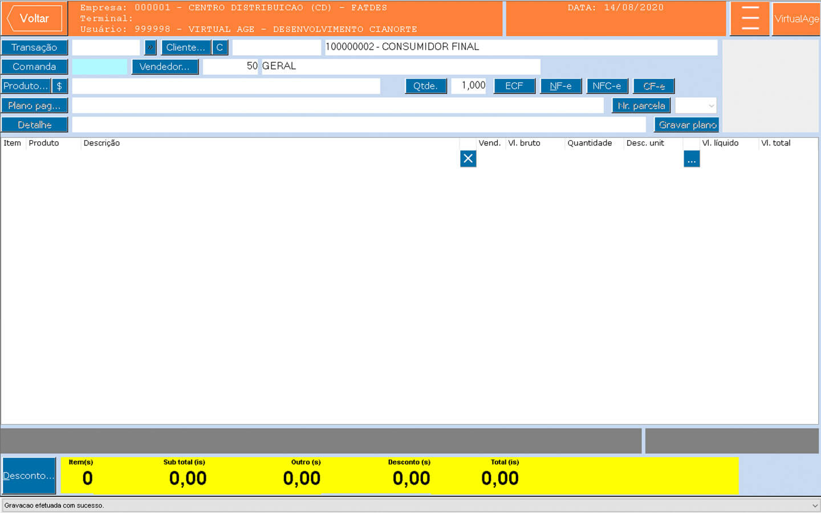Open the Desconto dialog button
The image size is (821, 513).
(x=29, y=475)
